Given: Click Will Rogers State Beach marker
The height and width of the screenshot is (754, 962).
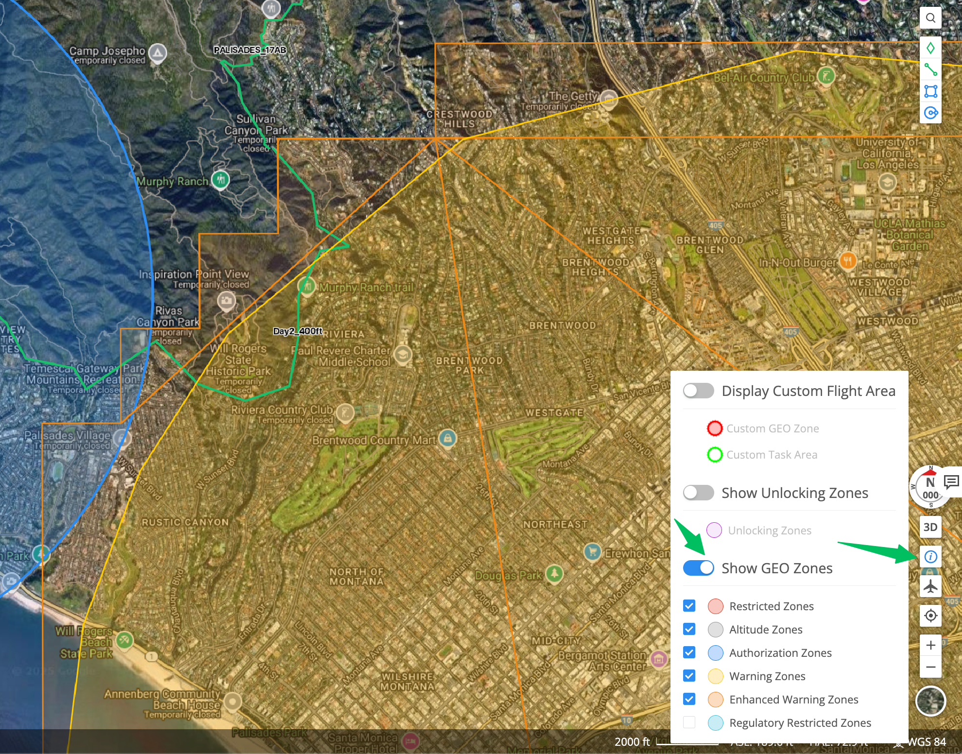Looking at the screenshot, I should (125, 640).
